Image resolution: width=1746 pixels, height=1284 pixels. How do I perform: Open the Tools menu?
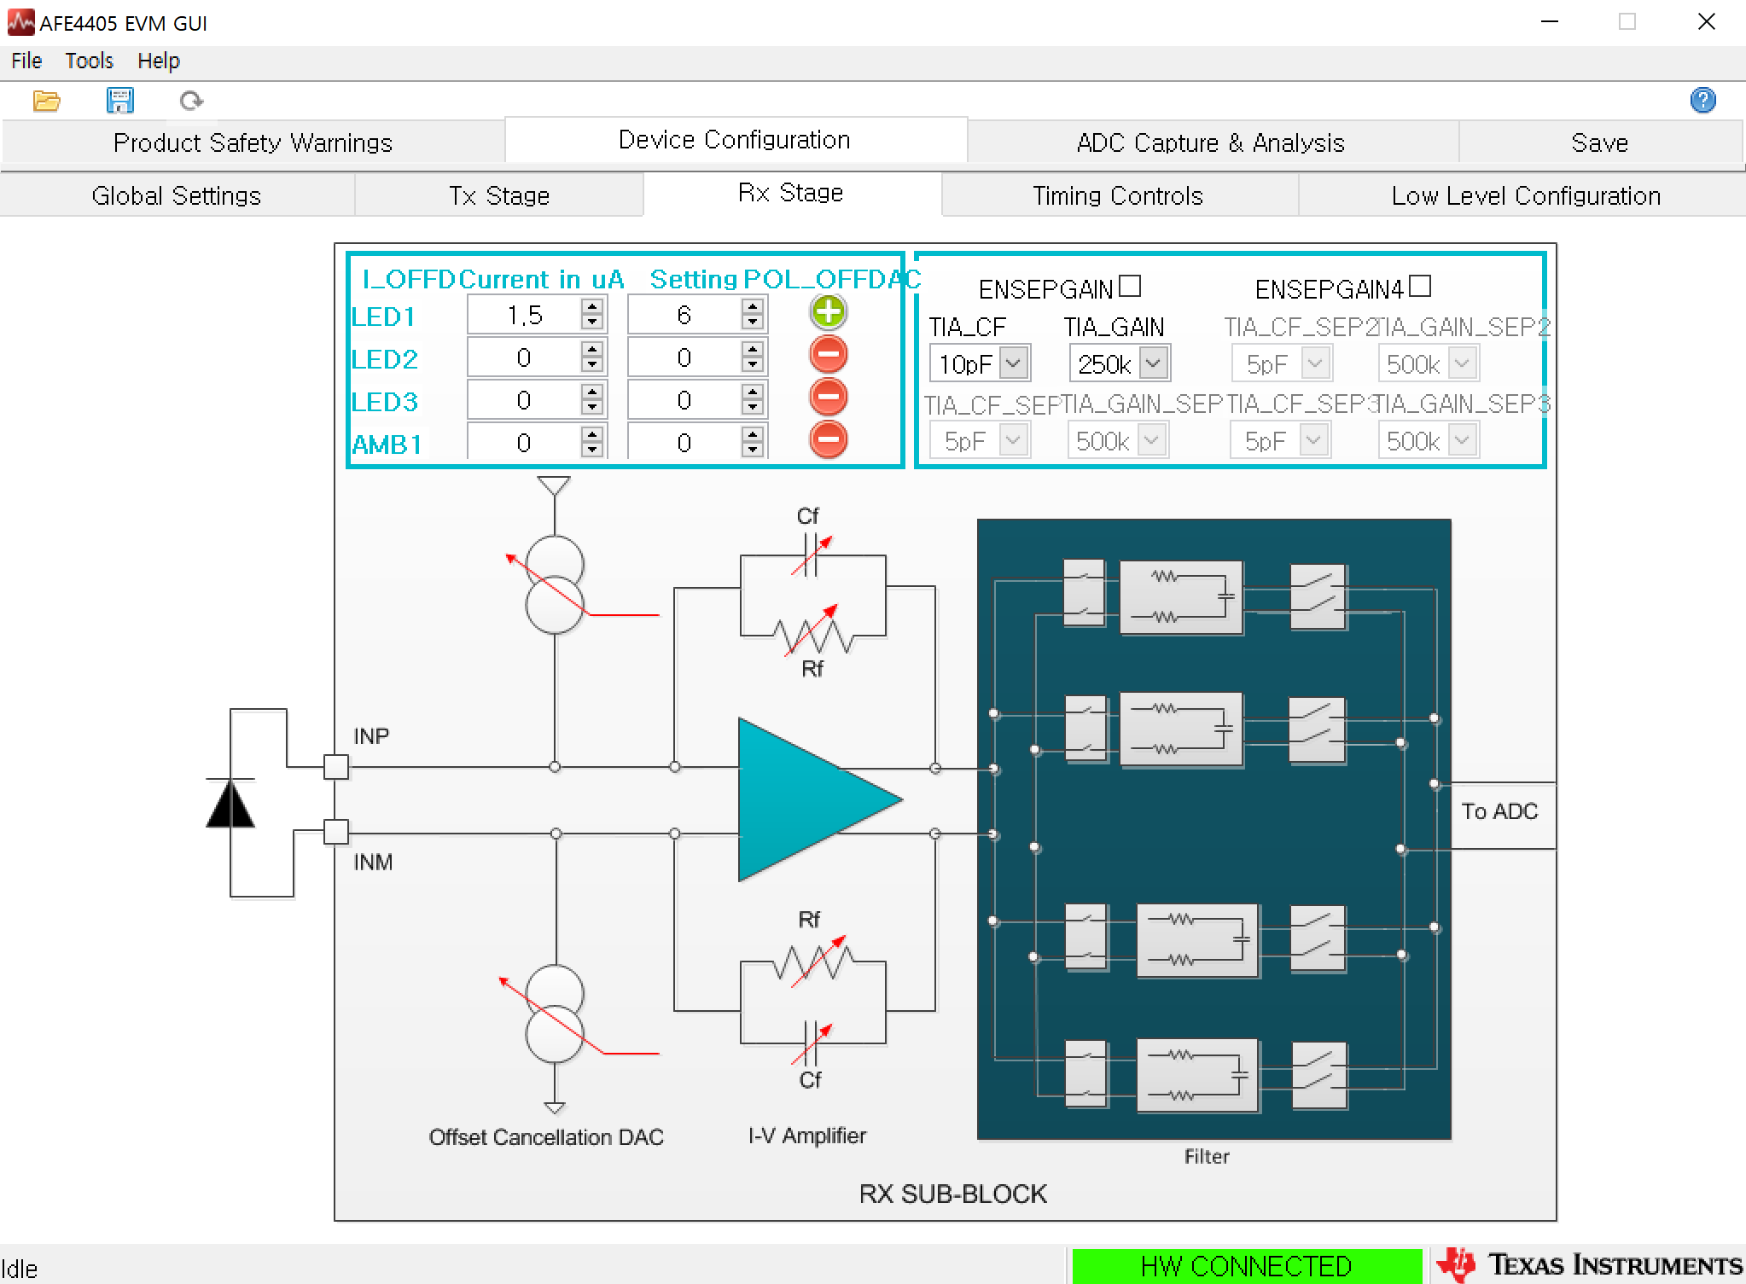(x=89, y=61)
